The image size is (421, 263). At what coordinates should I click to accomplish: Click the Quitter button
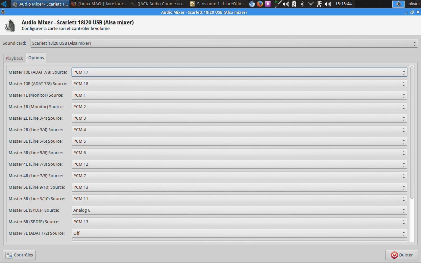click(402, 255)
